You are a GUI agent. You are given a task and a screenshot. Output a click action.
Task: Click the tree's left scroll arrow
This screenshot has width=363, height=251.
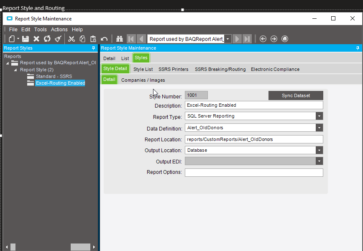(7, 247)
